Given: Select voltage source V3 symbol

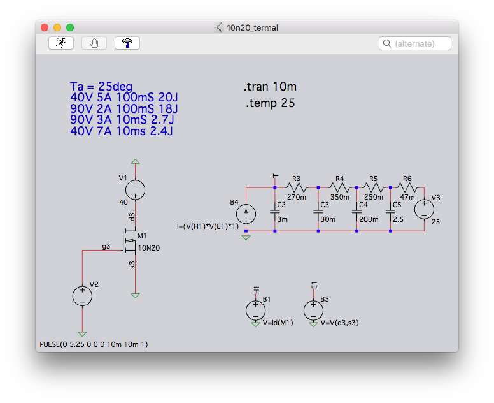Looking at the screenshot, I should click(x=424, y=210).
